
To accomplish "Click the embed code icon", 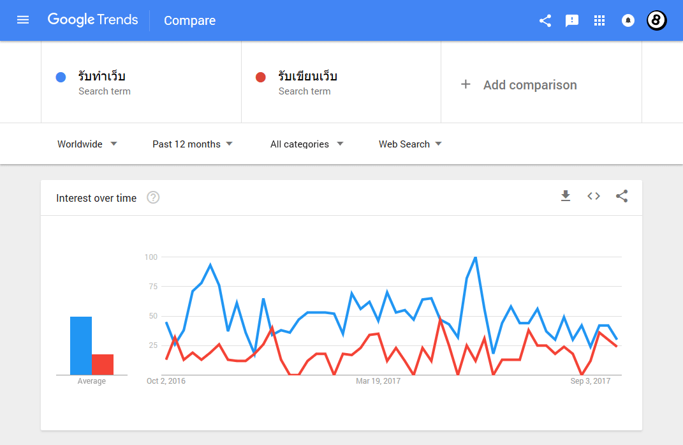I will coord(594,197).
